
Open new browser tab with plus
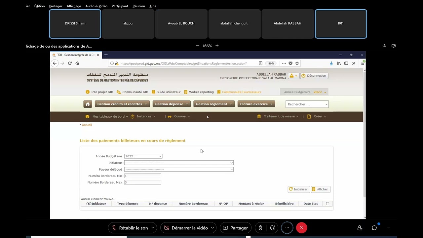tap(106, 55)
